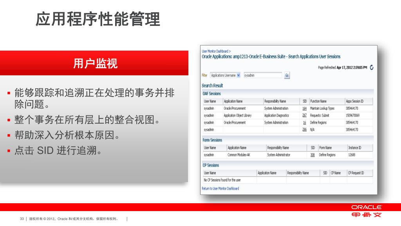
Task: Click the OAF Sessions Responsibility Name header
Action: point(275,101)
